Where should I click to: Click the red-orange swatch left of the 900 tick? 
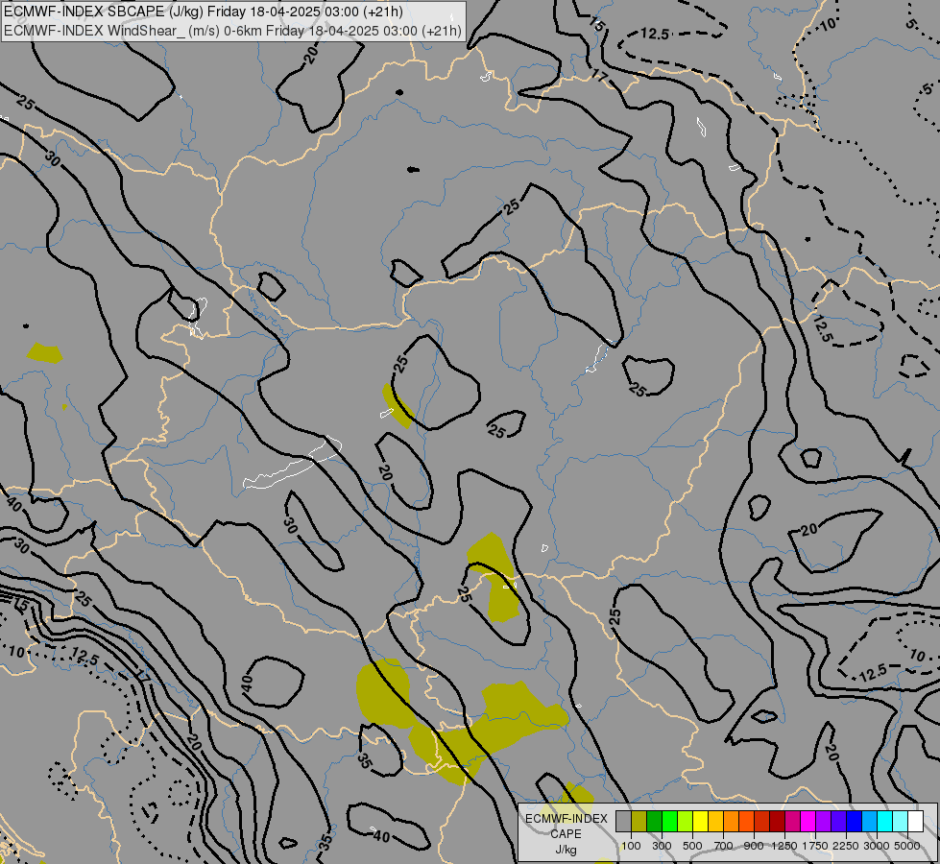point(746,821)
